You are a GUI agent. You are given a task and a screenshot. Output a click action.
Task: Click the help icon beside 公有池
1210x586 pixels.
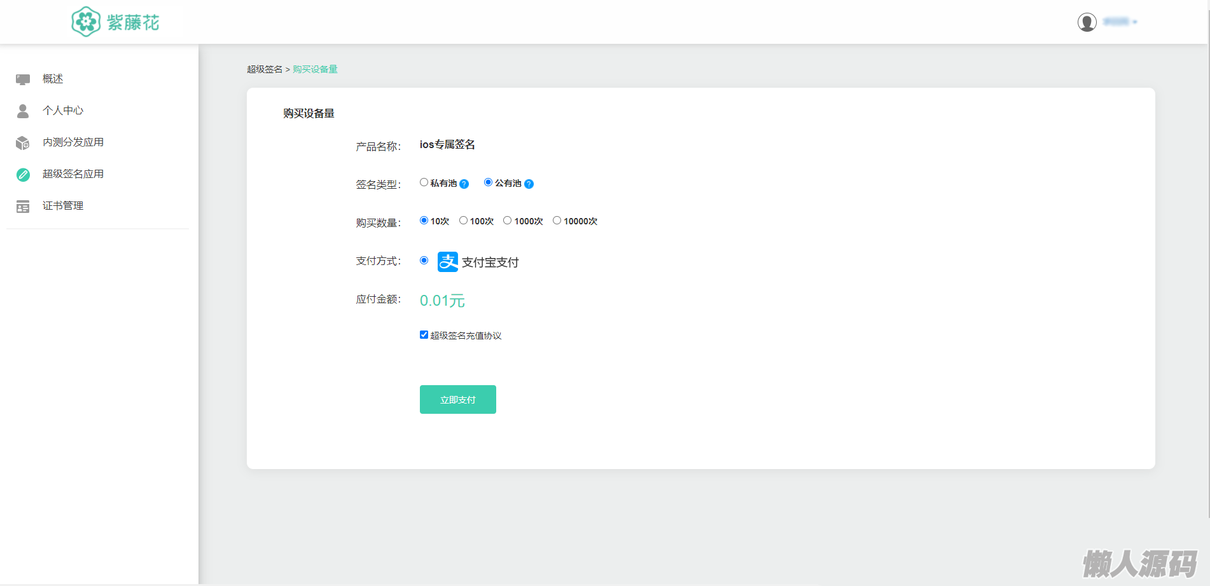(529, 184)
